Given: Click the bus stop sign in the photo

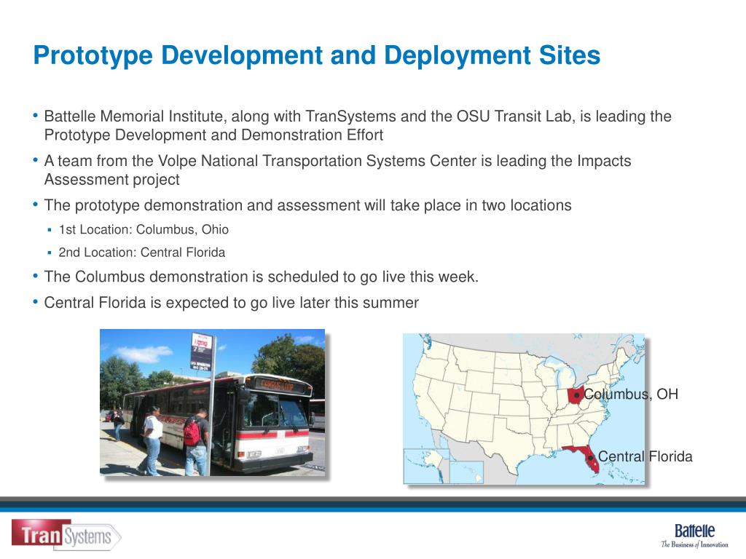Looking at the screenshot, I should click(202, 352).
